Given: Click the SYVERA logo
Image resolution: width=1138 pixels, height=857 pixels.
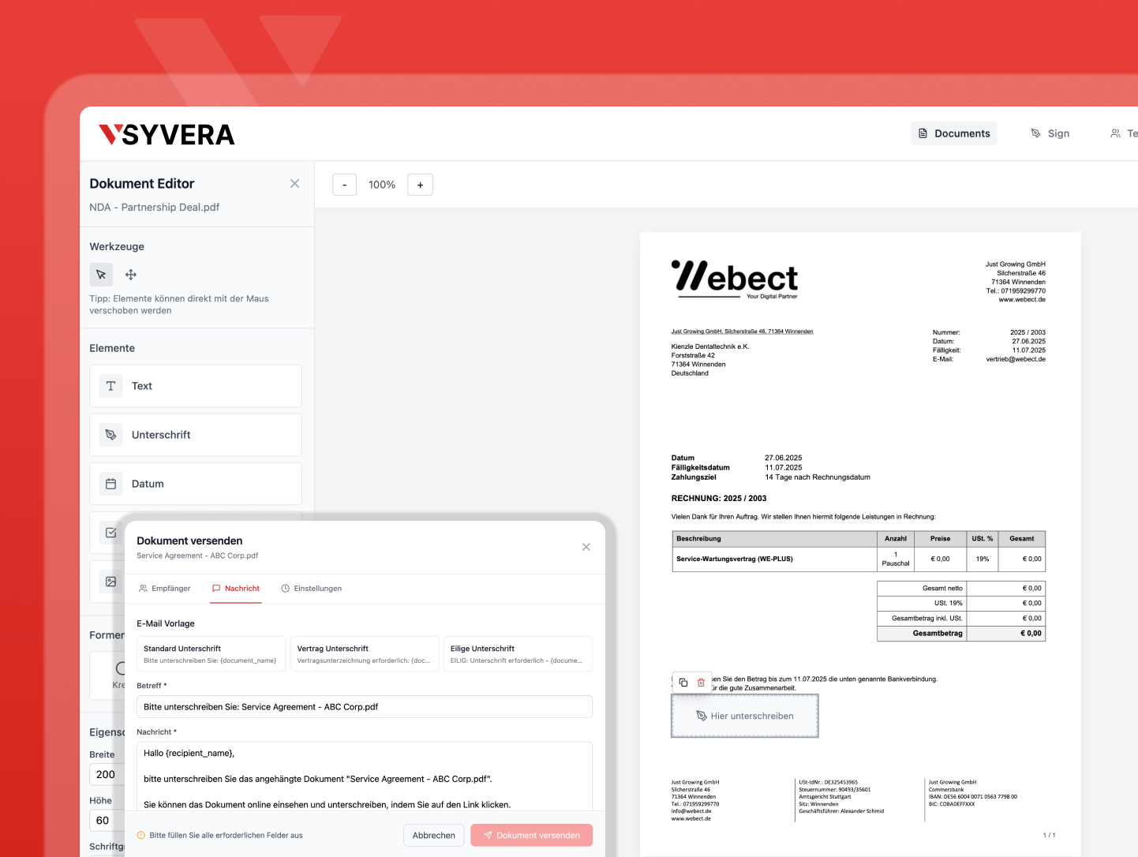Looking at the screenshot, I should coord(167,135).
